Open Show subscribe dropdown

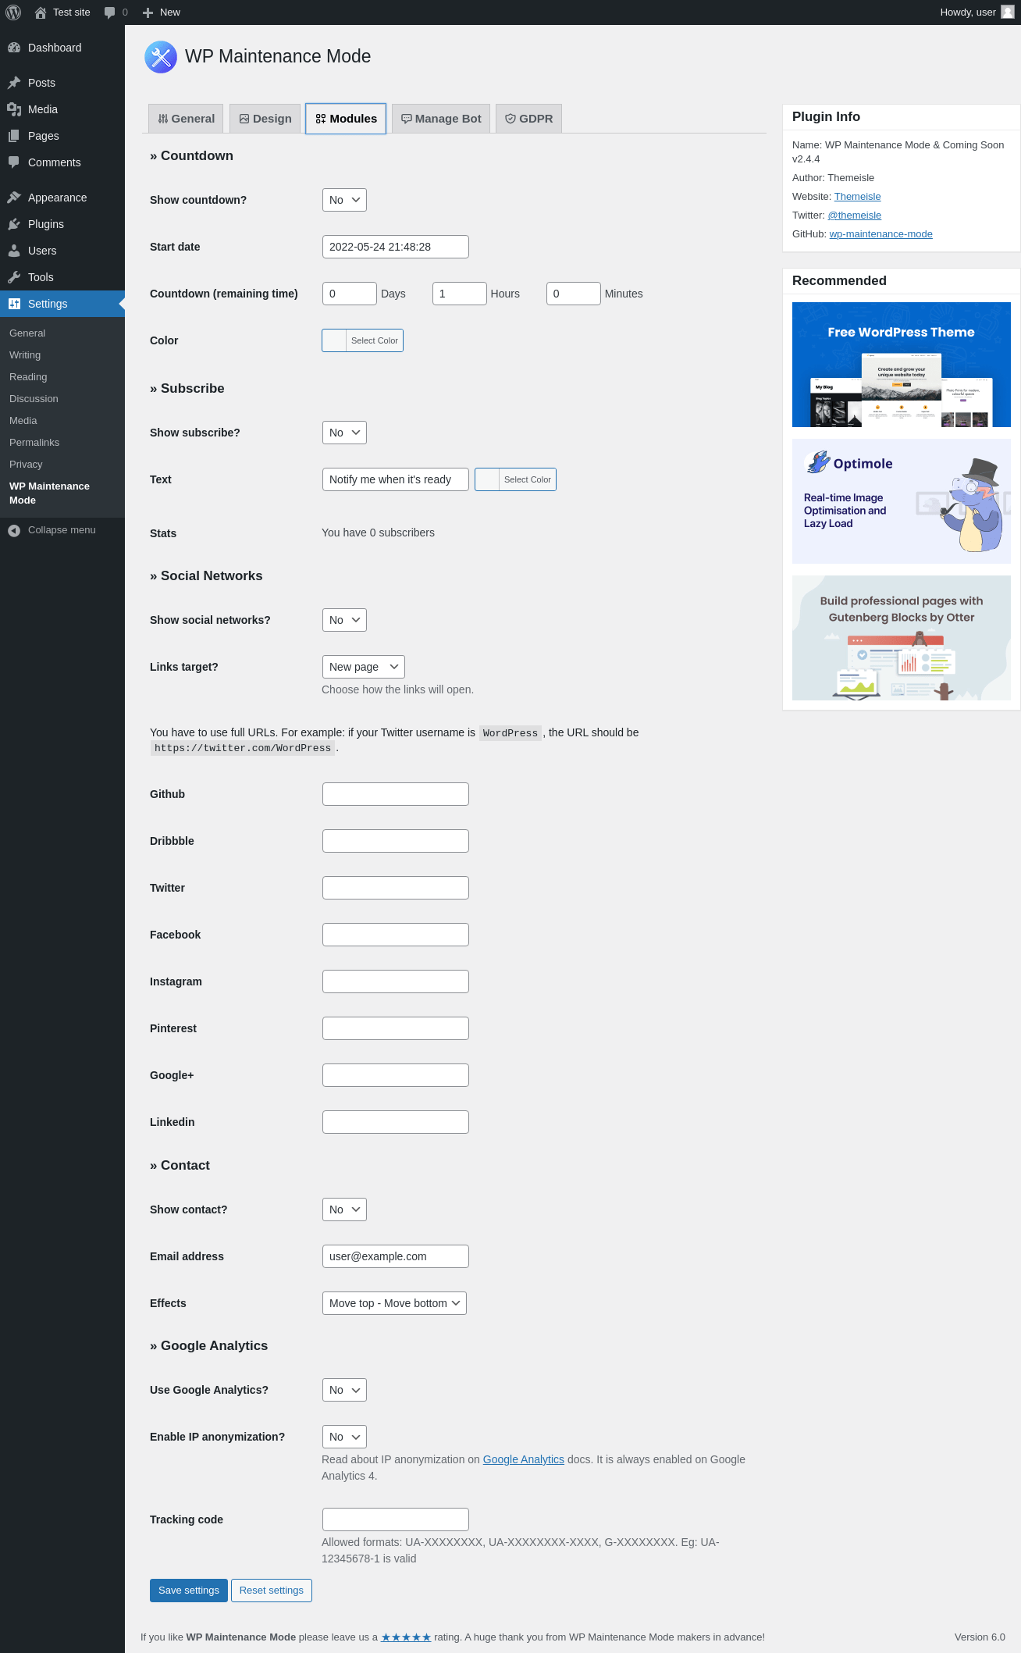344,433
